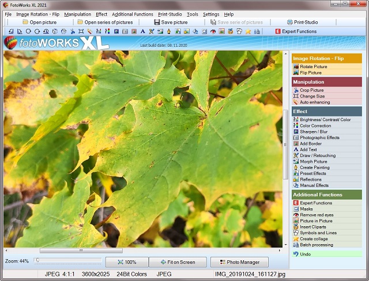
Task: Click the Add Text 'A' toolbar icon
Action: tap(142, 31)
